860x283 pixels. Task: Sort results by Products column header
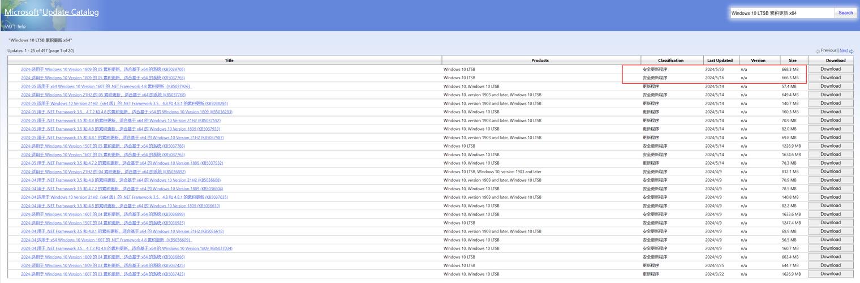coord(540,61)
